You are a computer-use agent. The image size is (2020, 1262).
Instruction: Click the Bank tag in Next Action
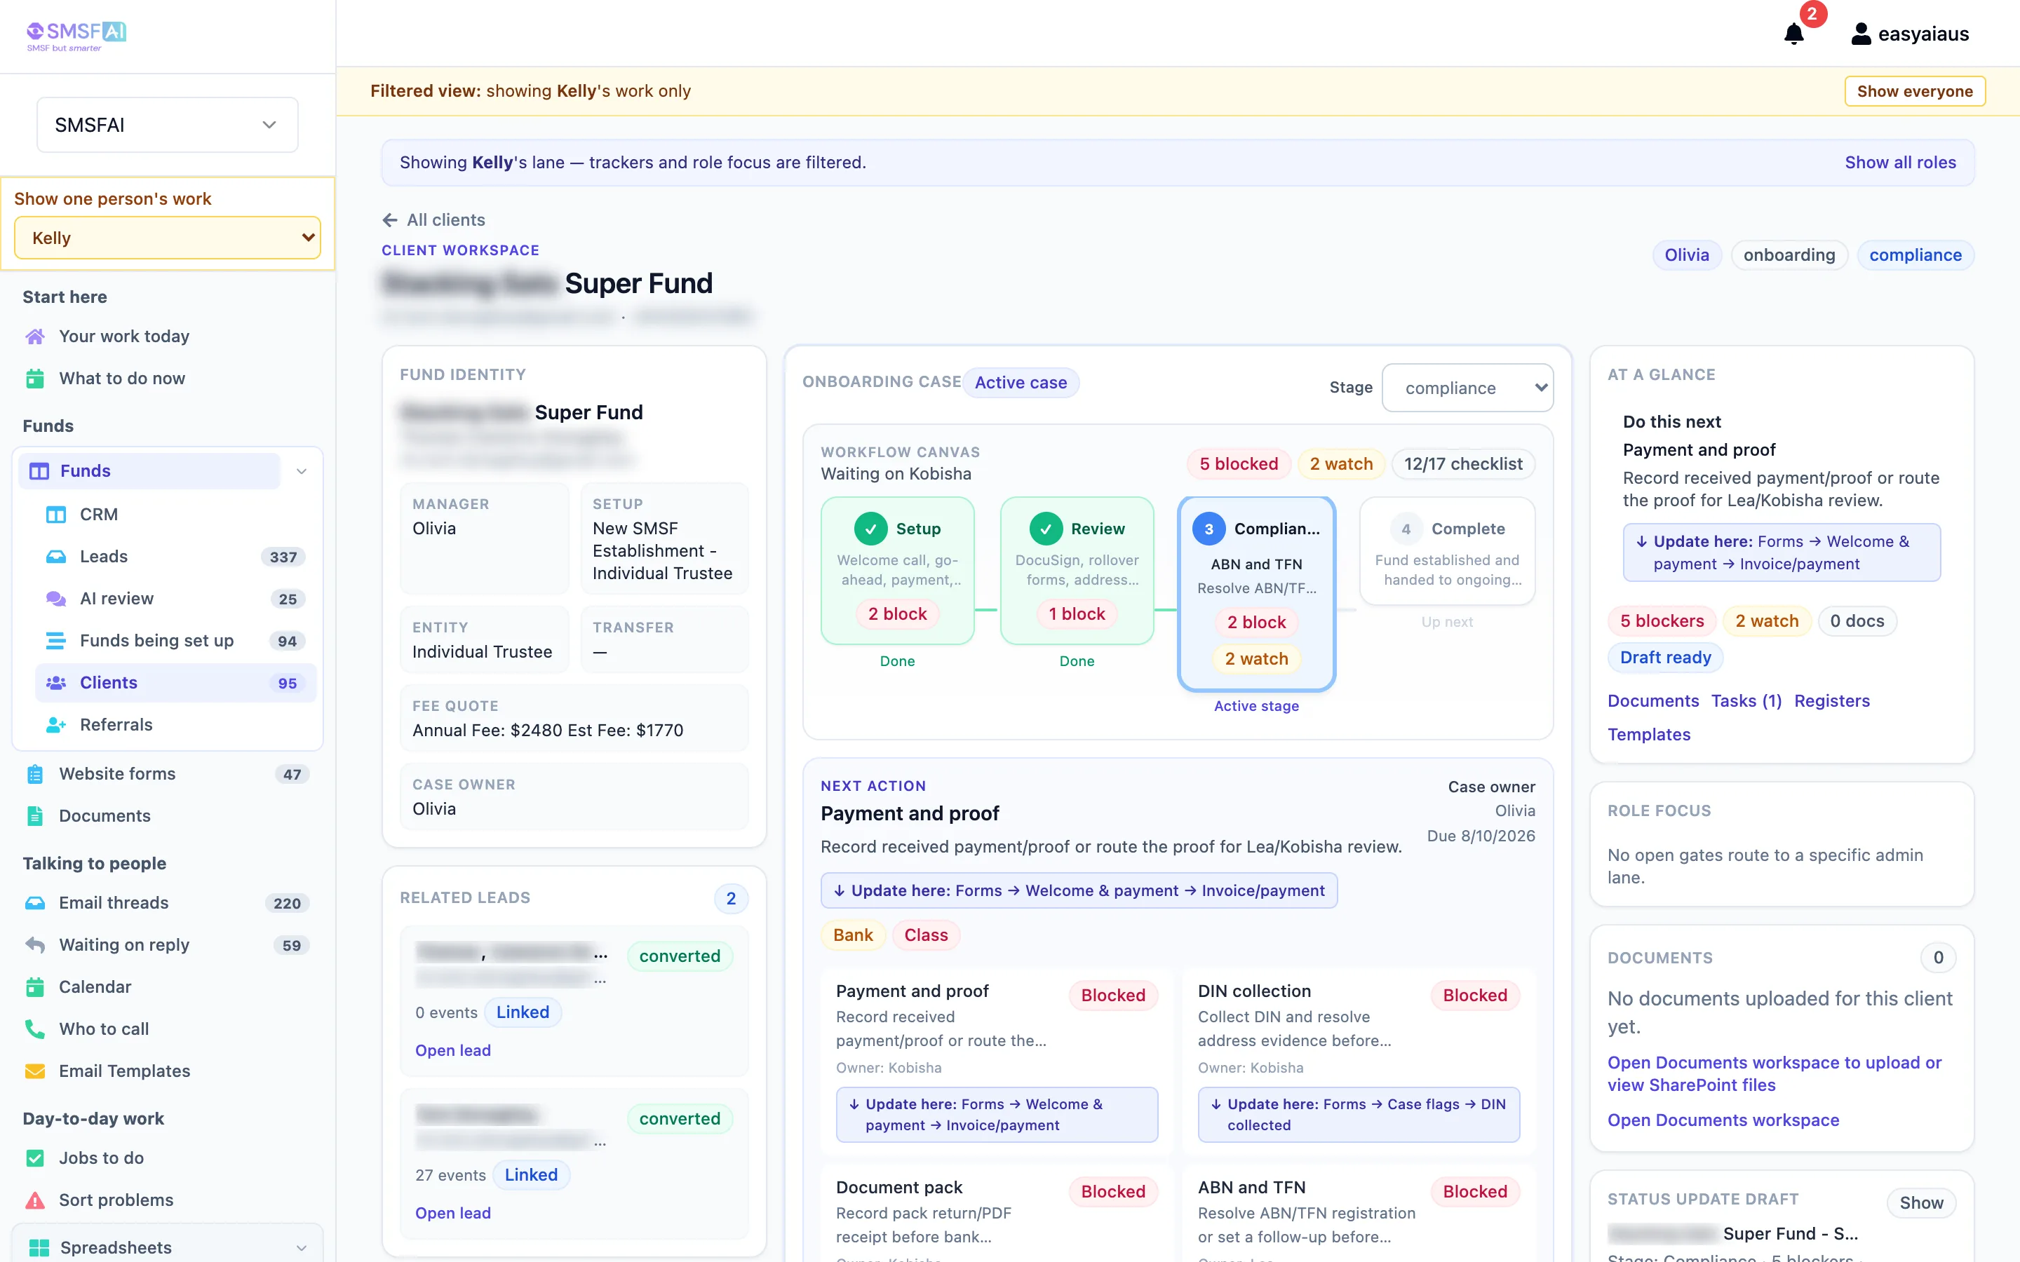[x=852, y=936]
